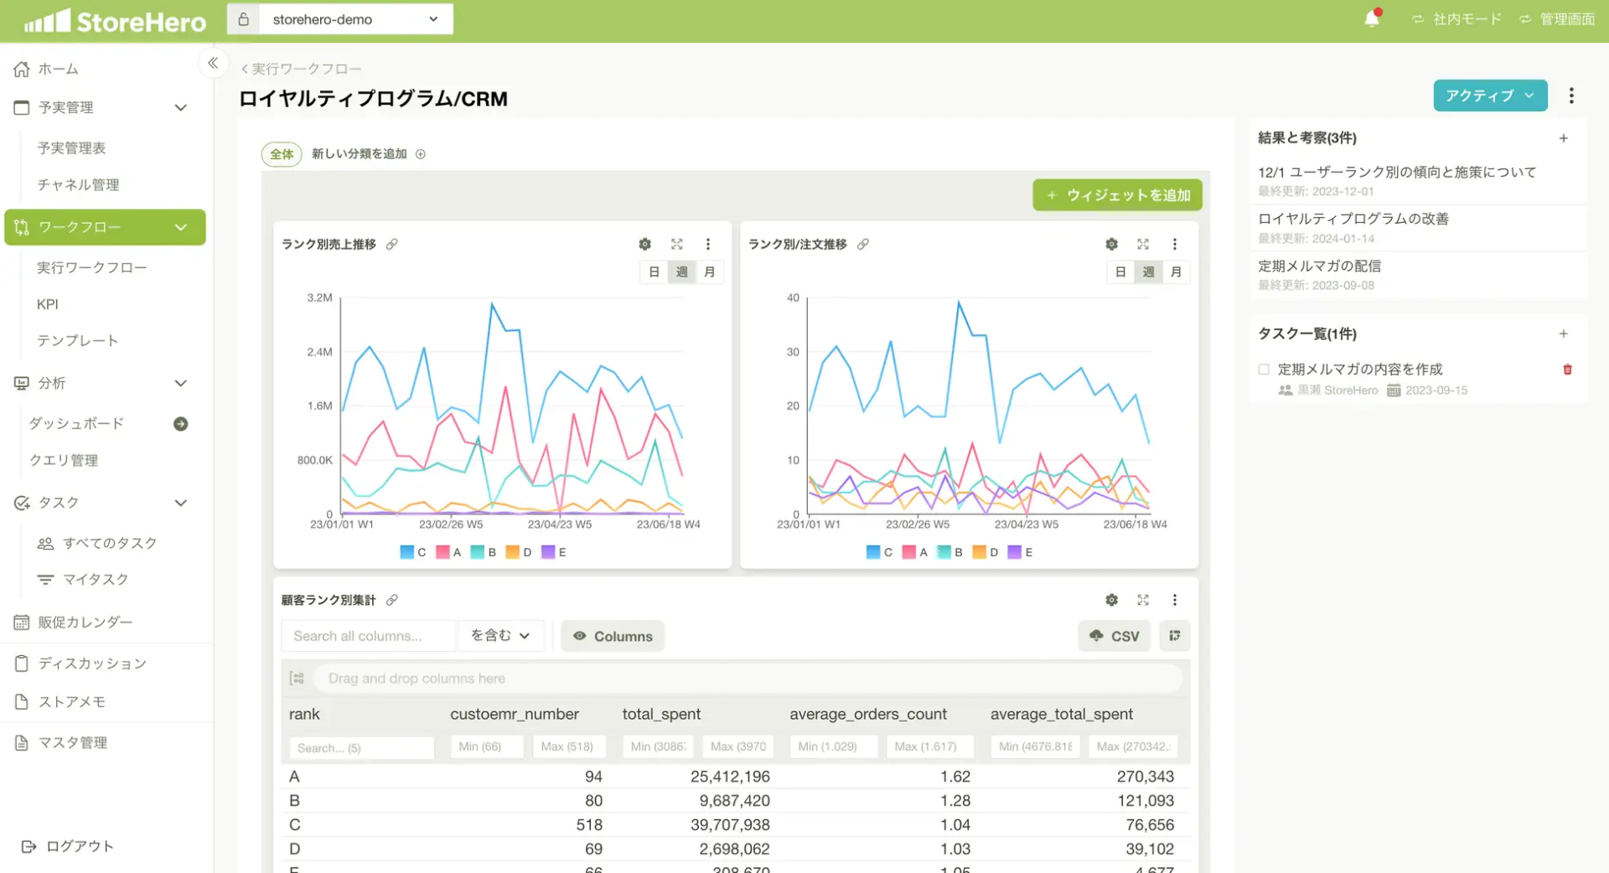Image resolution: width=1609 pixels, height=873 pixels.
Task: Click the blue C legend swatch
Action: [406, 551]
